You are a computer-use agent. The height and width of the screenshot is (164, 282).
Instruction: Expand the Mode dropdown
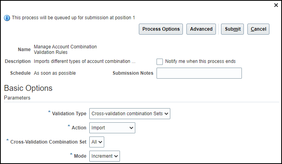pos(105,156)
